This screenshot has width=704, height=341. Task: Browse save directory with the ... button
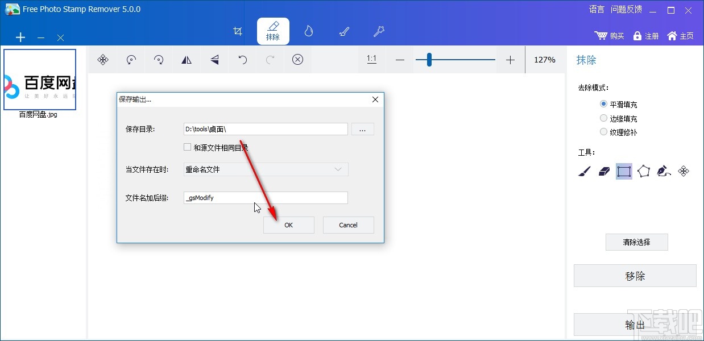pos(362,129)
